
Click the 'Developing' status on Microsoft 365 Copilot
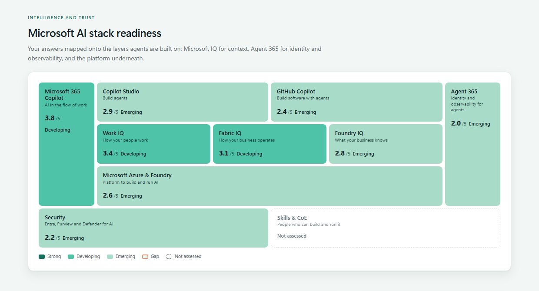[x=57, y=130]
